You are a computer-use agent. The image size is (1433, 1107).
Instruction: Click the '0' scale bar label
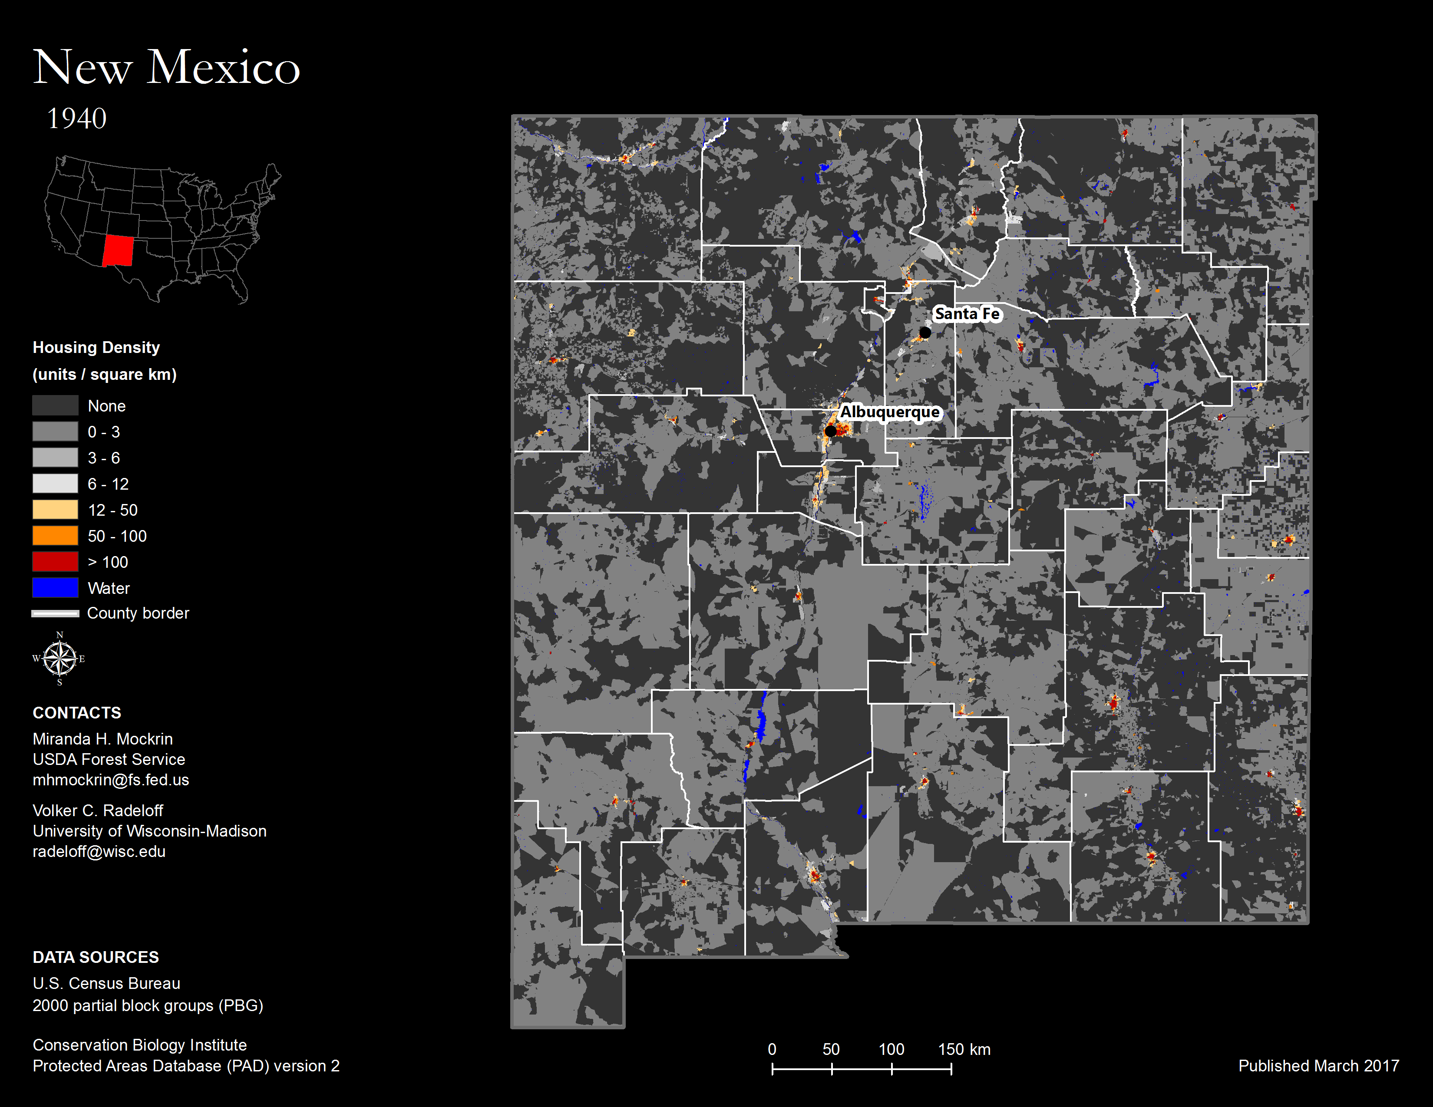(772, 1049)
